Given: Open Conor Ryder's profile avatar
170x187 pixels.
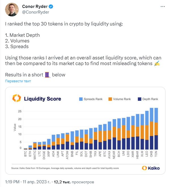Looking at the screenshot, I should pos(12,10).
